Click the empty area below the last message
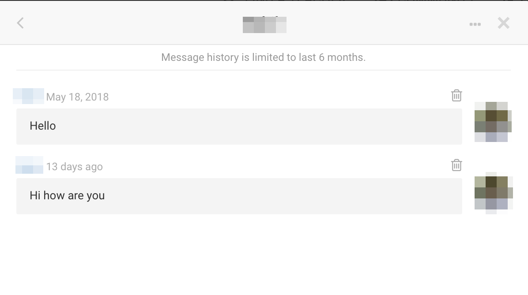The image size is (528, 295). tap(263, 256)
